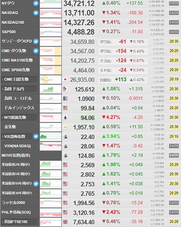Image resolution: width=181 pixels, height=227 pixels.
Task: Click the ドル円 rate 125.612
Action: tap(84, 89)
